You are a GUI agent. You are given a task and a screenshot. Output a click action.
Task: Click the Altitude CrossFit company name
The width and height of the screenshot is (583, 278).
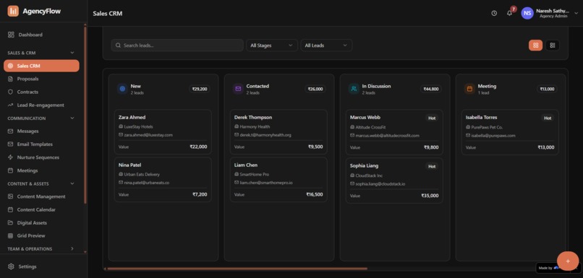370,127
